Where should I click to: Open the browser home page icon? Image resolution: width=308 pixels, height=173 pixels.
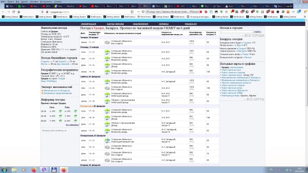(x=19, y=12)
